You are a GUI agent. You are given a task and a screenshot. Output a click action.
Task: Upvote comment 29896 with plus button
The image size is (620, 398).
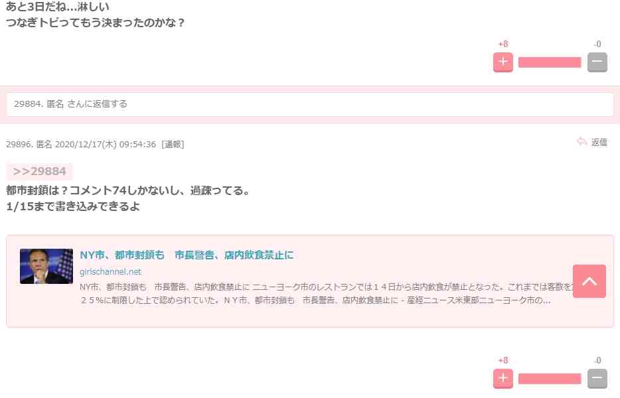(503, 378)
